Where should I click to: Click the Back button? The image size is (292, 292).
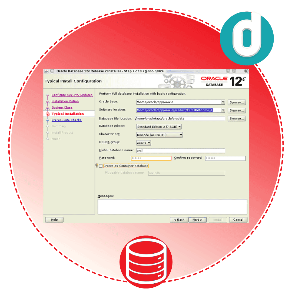click(179, 220)
